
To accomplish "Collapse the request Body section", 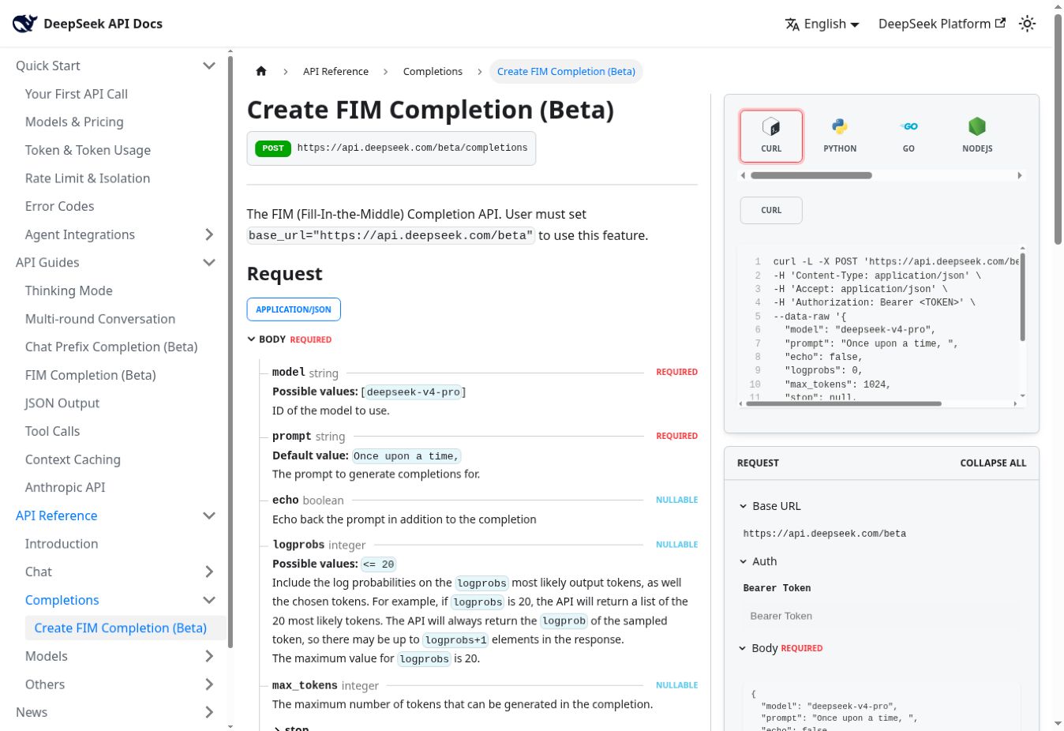I will [780, 648].
